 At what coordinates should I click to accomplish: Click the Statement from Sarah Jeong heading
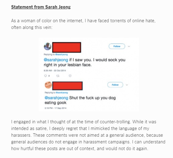pyautogui.click(x=41, y=7)
